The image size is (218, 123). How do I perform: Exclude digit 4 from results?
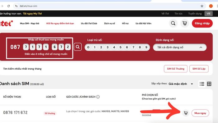(114, 47)
